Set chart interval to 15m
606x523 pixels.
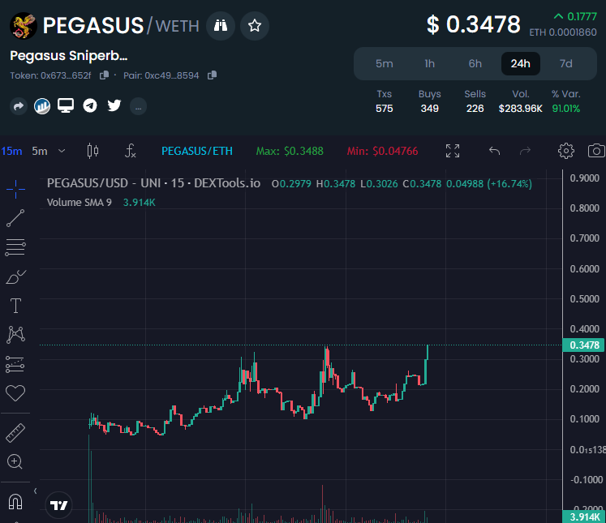11,151
